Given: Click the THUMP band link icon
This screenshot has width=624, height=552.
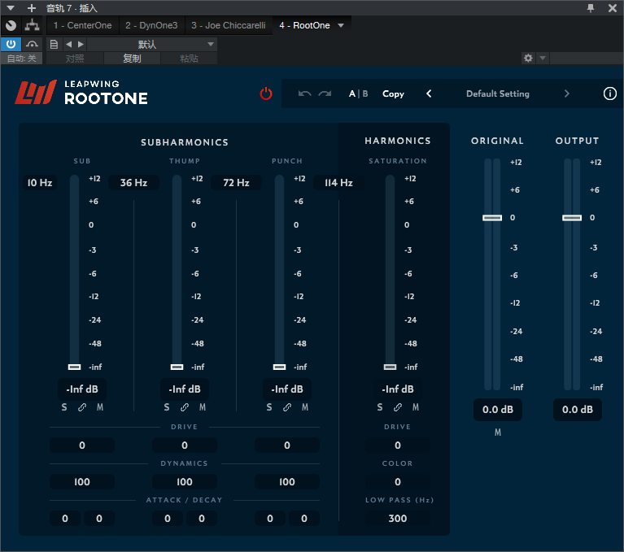Looking at the screenshot, I should click(x=185, y=407).
